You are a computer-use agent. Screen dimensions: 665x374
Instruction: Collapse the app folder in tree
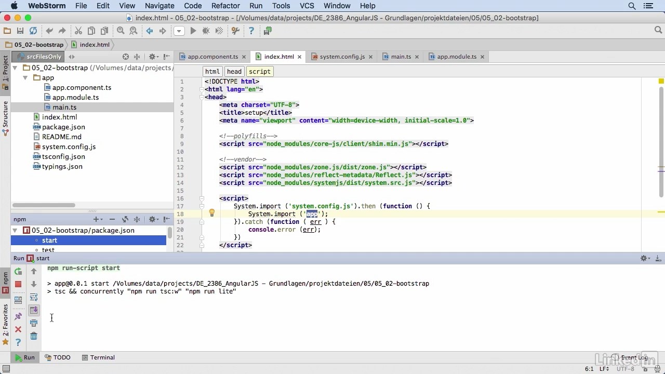[x=25, y=78]
